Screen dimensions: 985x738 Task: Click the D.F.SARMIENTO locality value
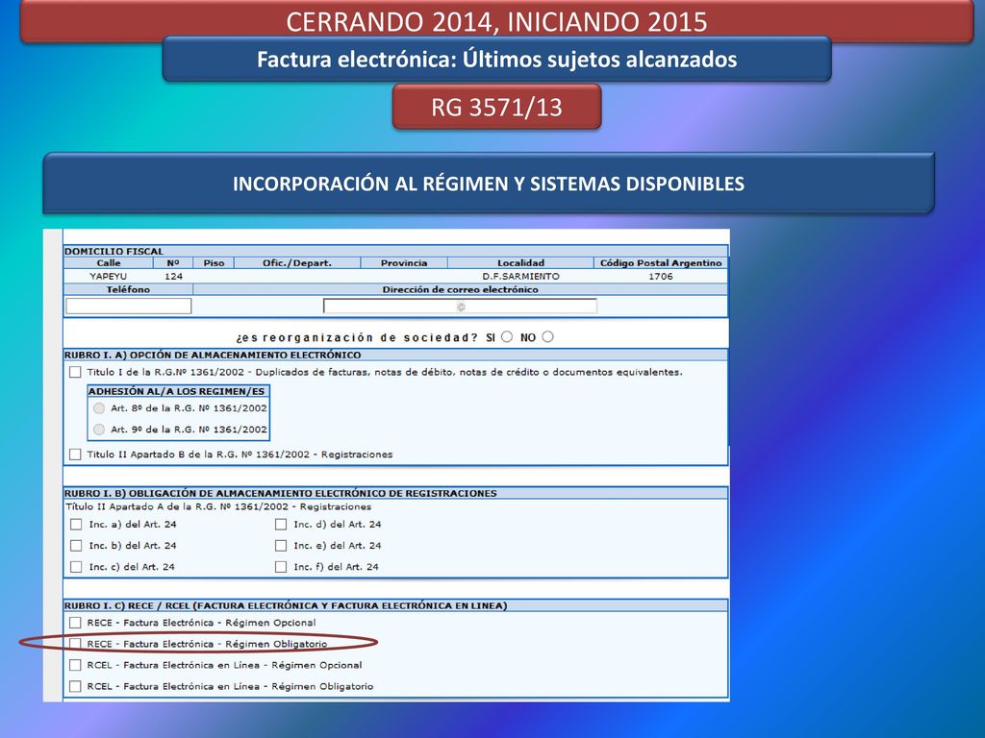point(520,276)
